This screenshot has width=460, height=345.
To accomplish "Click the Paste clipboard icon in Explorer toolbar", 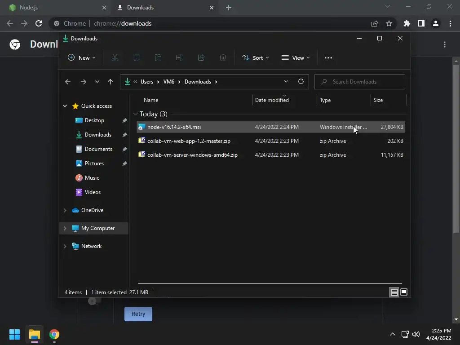I will point(158,58).
